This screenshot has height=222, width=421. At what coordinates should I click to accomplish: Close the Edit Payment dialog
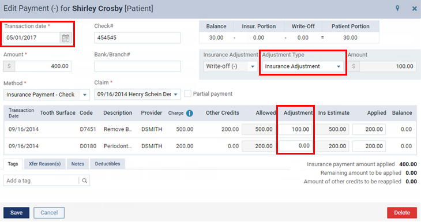tap(414, 9)
